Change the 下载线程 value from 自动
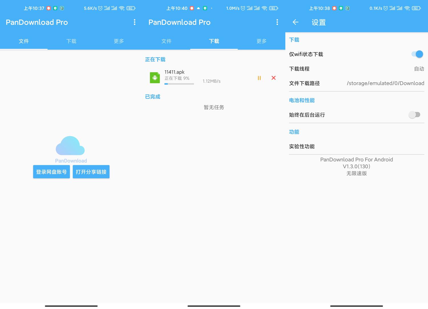Image resolution: width=428 pixels, height=309 pixels. tap(419, 69)
